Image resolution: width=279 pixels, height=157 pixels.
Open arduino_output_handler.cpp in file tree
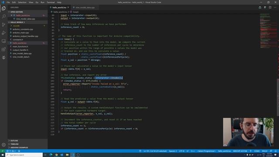25,36
